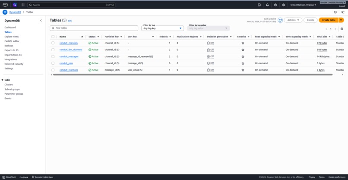Image resolution: width=348 pixels, height=180 pixels.
Task: Focus the Find tables search field
Action: (x=94, y=28)
